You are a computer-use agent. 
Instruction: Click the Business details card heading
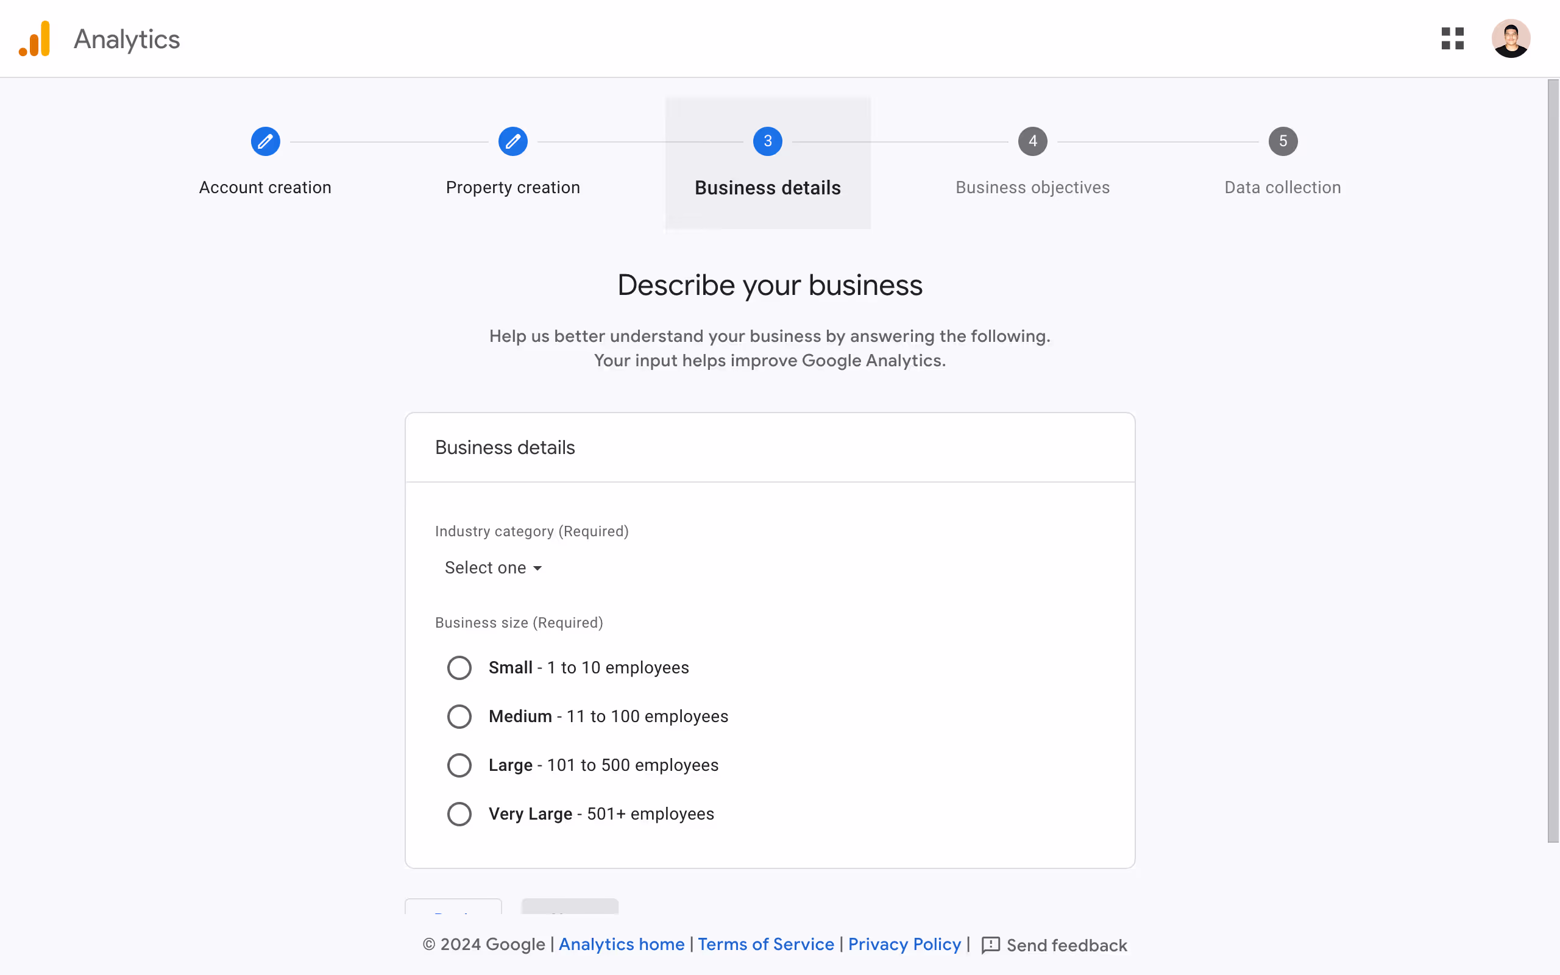coord(505,447)
